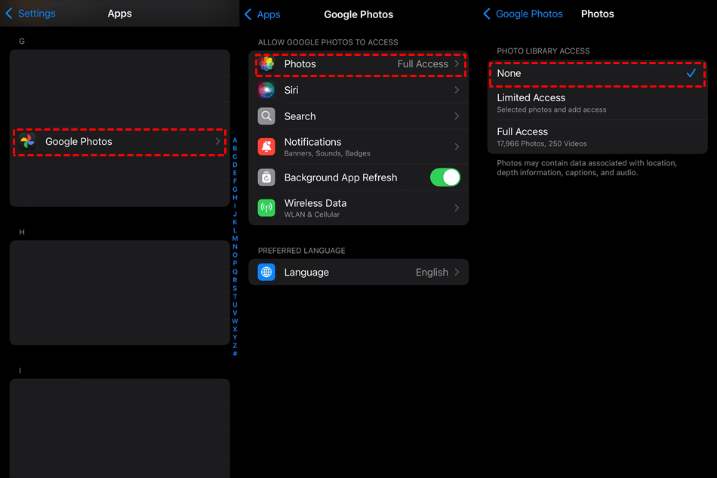The width and height of the screenshot is (717, 478).
Task: Jump to letter W in index
Action: point(235,321)
